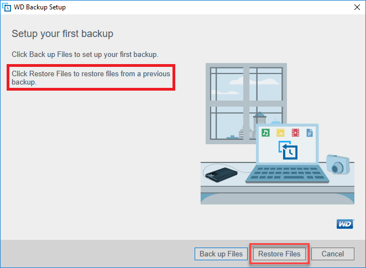The image size is (366, 268).
Task: Click the red video film icon
Action: pos(295,133)
